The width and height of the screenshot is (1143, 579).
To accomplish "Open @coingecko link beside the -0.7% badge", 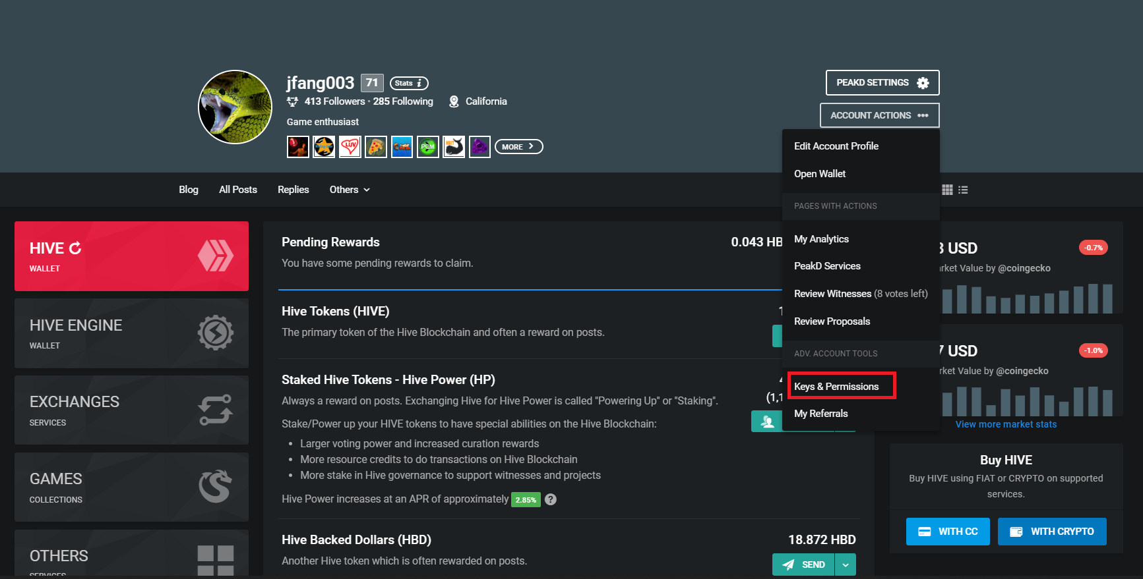I will click(x=1024, y=268).
